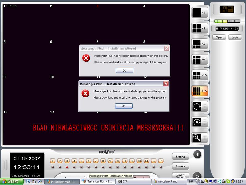Viewport: 246px width, 185px height.
Task: Close the active Messenger Plus error dialog
Action: [166, 84]
